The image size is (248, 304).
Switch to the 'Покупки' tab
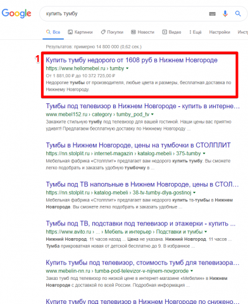click(112, 32)
